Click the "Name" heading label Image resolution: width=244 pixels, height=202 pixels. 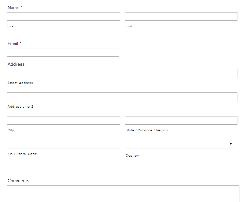click(x=13, y=8)
